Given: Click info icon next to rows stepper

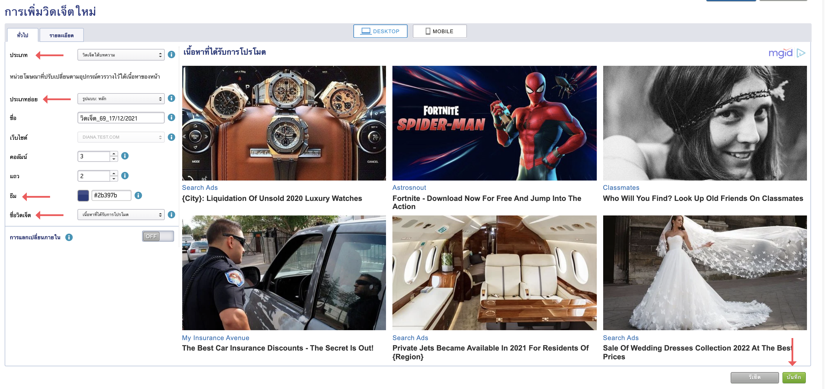Looking at the screenshot, I should pyautogui.click(x=125, y=176).
